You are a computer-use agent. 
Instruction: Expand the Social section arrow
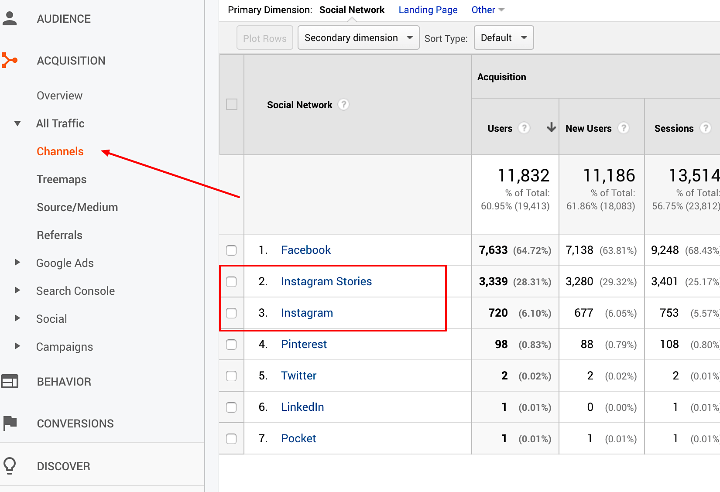point(17,318)
